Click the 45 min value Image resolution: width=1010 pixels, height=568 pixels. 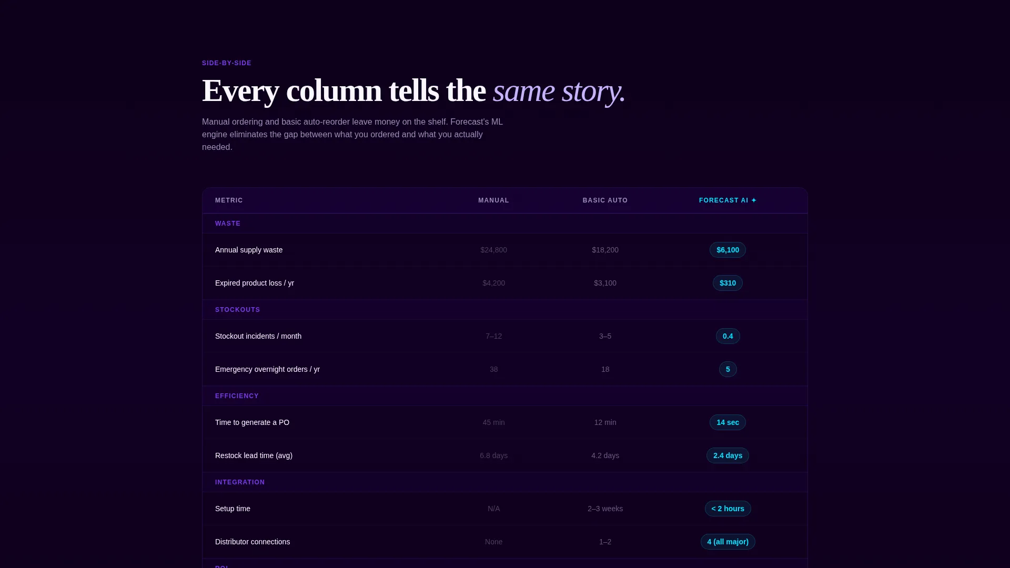(x=493, y=422)
